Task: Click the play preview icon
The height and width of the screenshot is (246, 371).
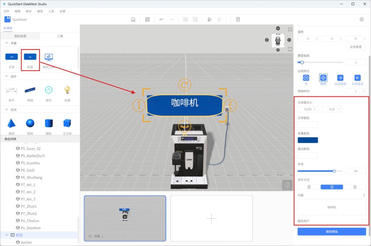Action: coord(362,20)
